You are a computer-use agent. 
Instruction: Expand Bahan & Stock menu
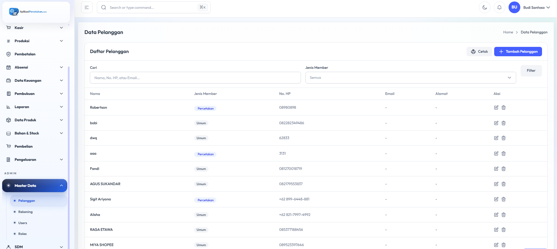click(35, 133)
